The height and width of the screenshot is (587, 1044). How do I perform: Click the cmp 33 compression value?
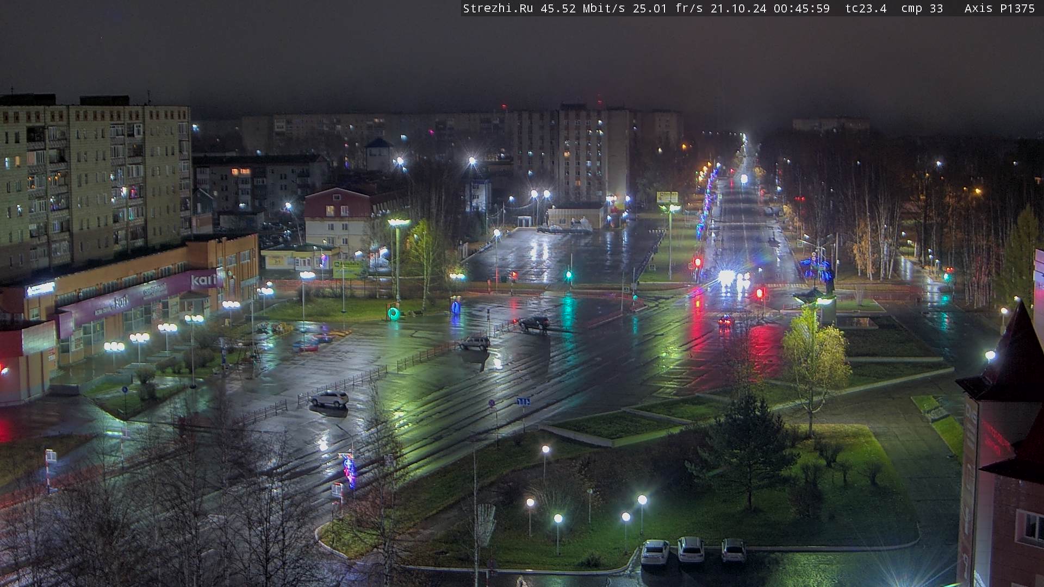click(x=922, y=8)
